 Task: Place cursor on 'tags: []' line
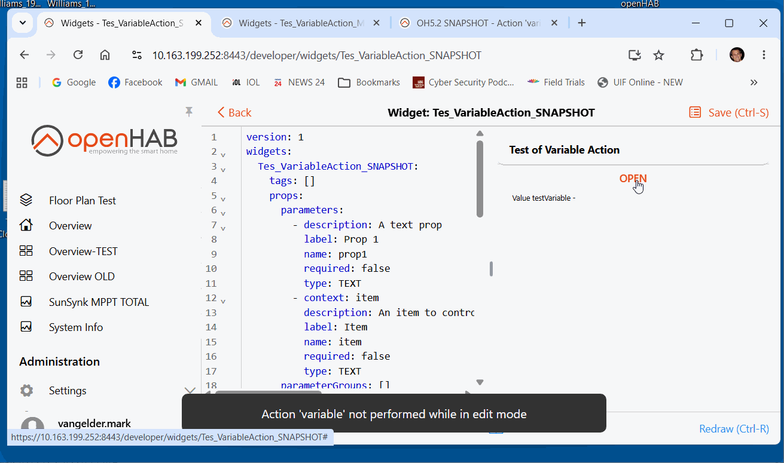292,181
